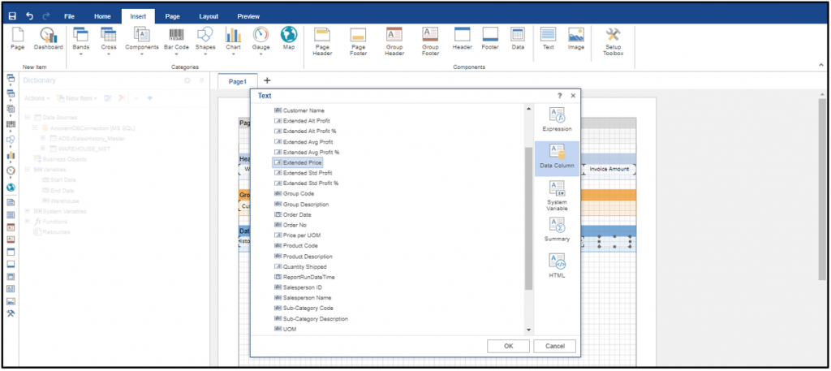Click the Save icon in title bar
Viewport: 831px width, 371px height.
click(12, 16)
